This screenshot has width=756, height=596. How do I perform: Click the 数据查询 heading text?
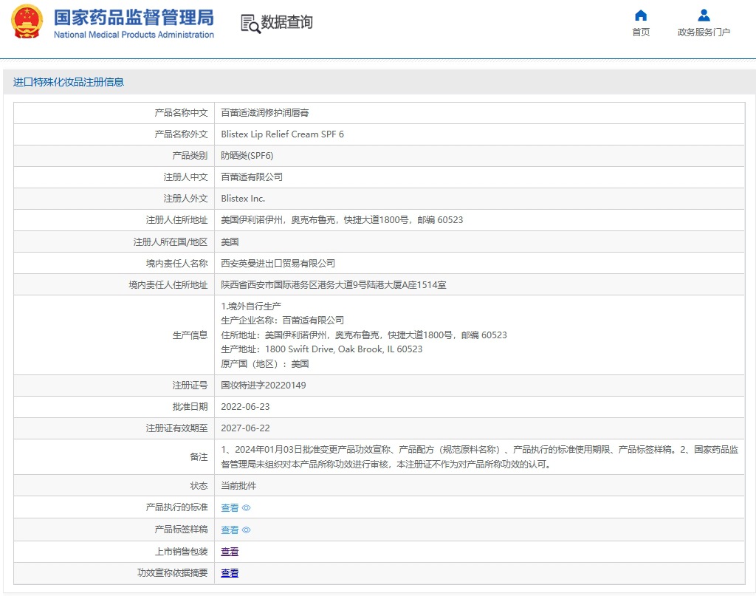coord(287,23)
